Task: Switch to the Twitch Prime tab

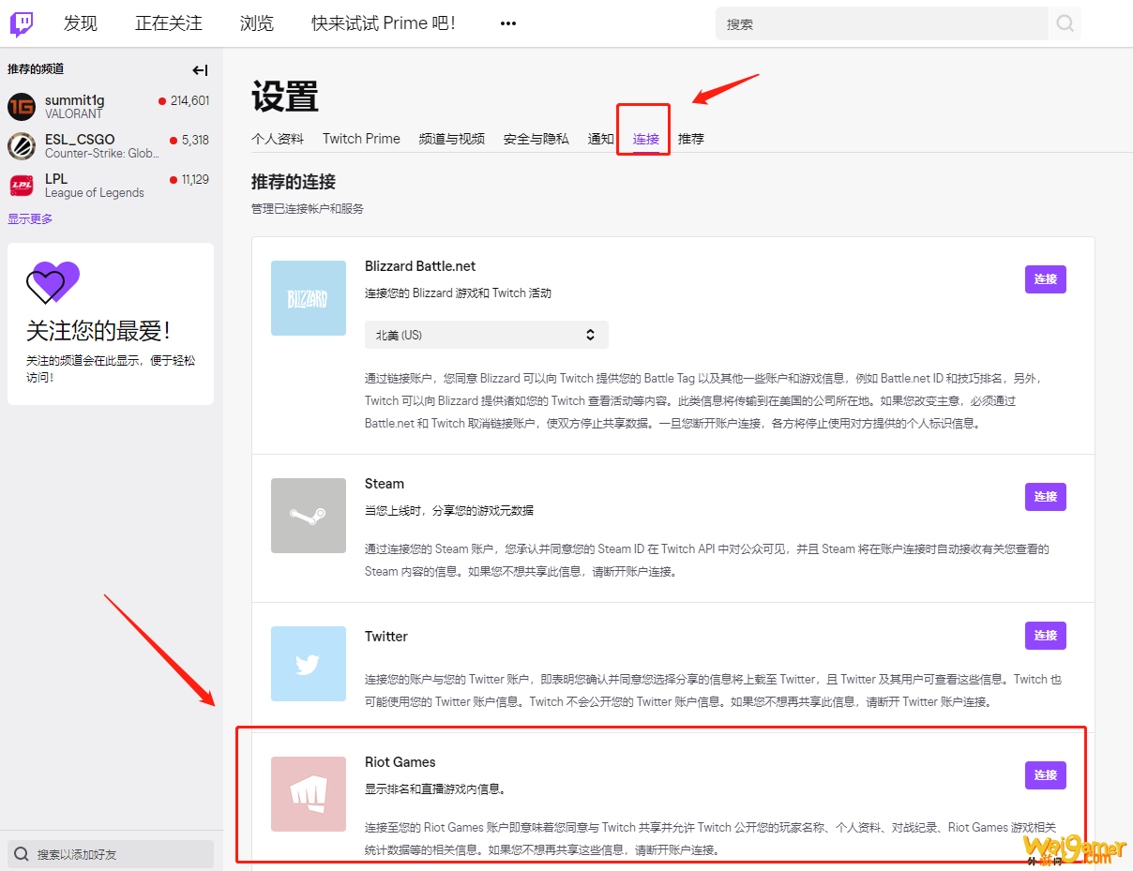Action: [361, 139]
